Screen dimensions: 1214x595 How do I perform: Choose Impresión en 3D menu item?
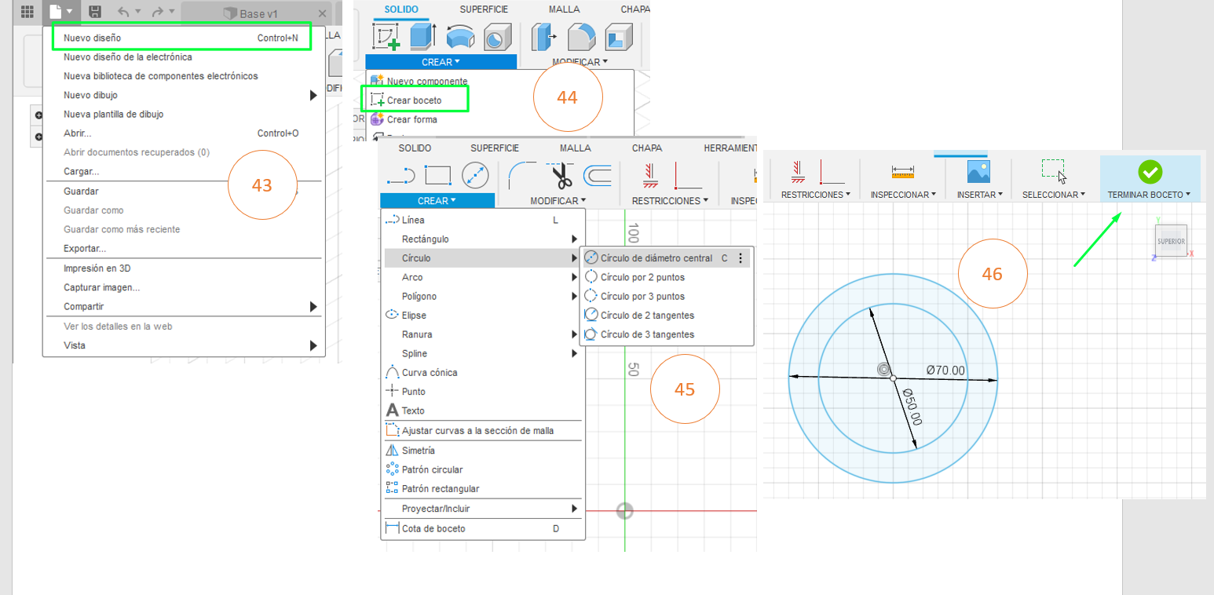pos(97,268)
